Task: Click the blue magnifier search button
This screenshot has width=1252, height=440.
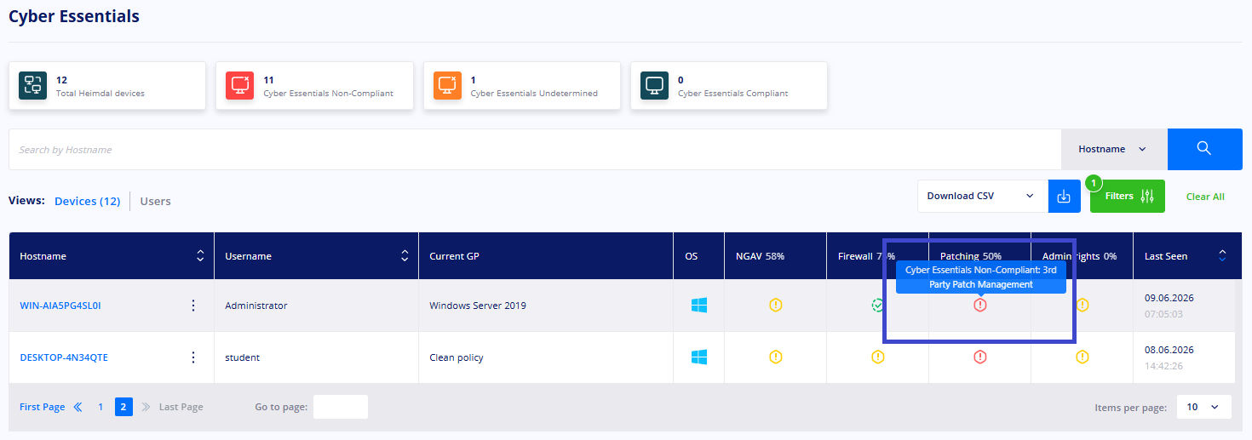Action: tap(1204, 149)
